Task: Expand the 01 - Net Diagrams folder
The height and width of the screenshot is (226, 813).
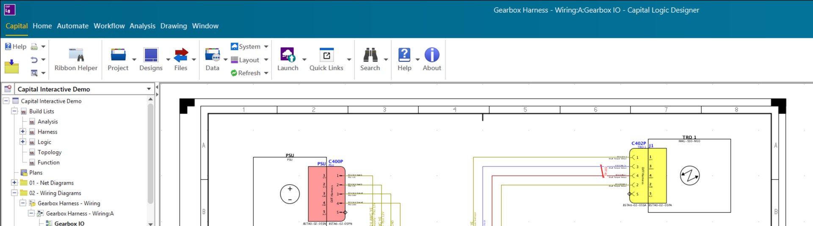Action: point(14,182)
